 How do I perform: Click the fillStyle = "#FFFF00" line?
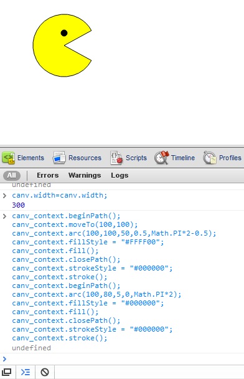(x=88, y=242)
